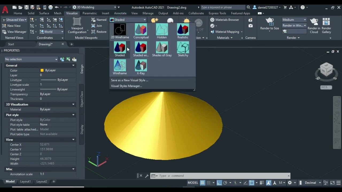
Task: Click Restore viewports button
Action: [99, 31]
